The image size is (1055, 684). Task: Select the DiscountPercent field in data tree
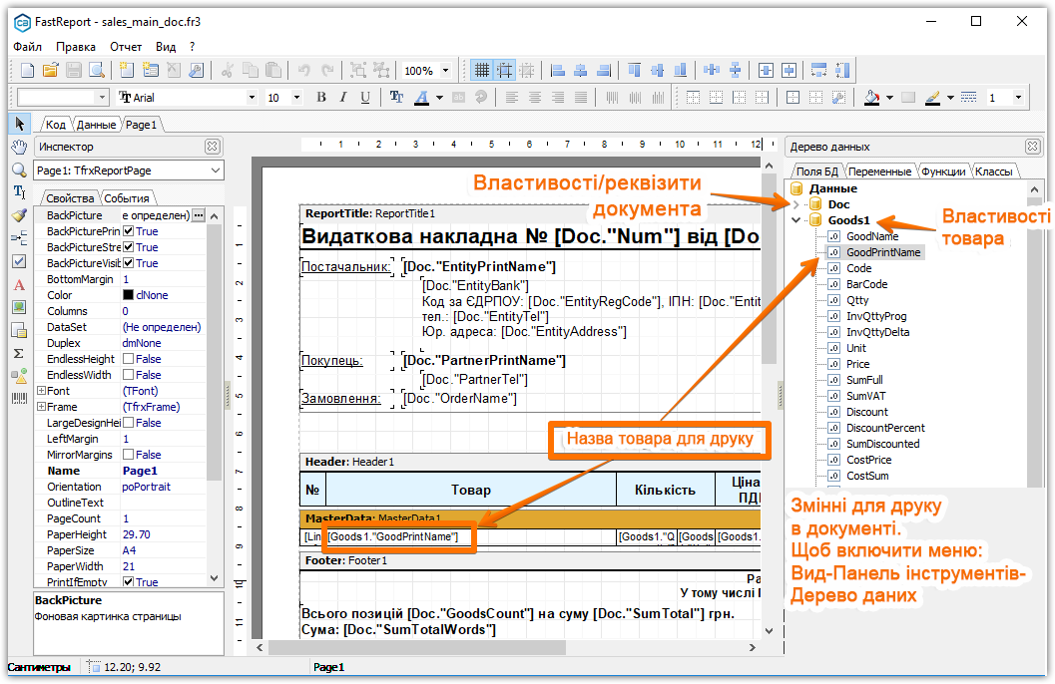885,428
